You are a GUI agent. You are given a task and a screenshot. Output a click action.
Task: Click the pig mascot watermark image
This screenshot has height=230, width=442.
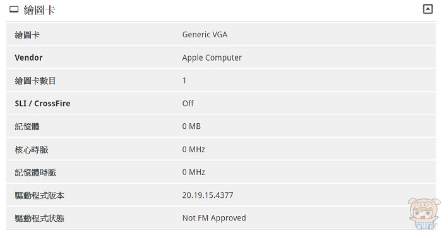(424, 214)
